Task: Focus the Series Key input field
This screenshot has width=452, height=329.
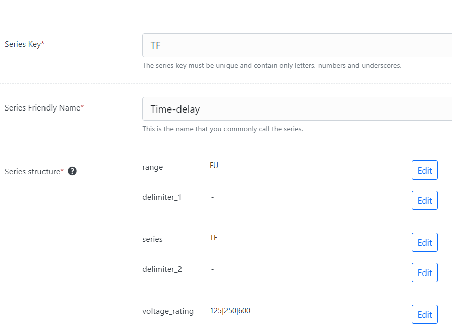Action: (x=297, y=45)
